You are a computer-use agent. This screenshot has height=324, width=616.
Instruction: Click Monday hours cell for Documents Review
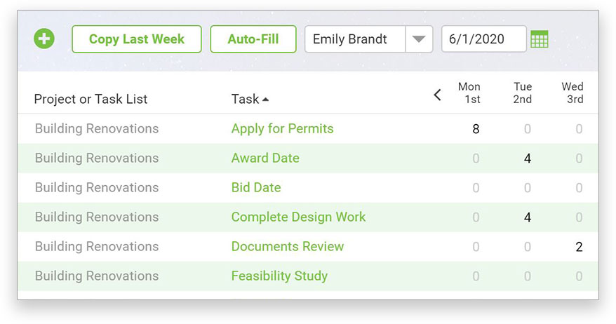point(476,247)
